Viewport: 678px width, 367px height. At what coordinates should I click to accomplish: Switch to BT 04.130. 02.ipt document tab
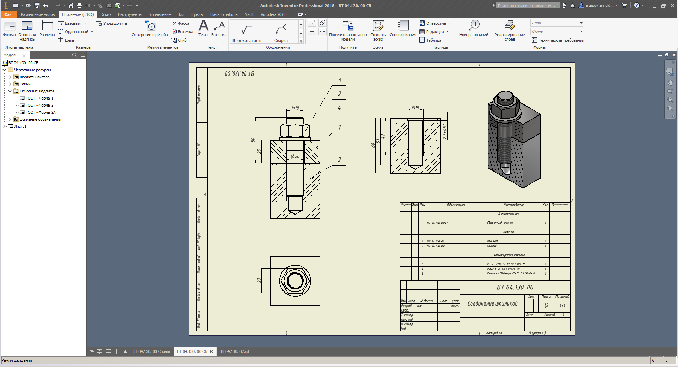pyautogui.click(x=234, y=351)
